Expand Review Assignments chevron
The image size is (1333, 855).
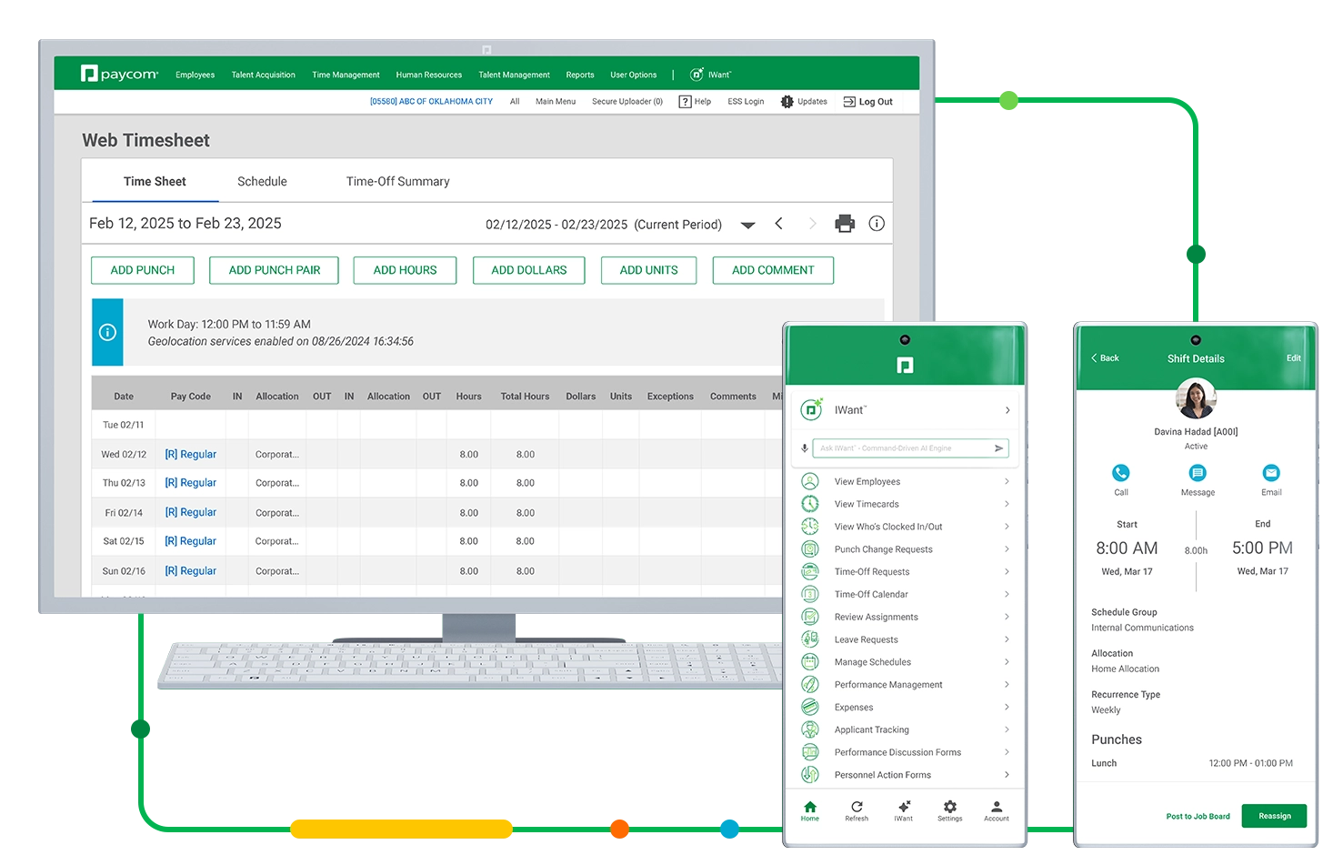pyautogui.click(x=1007, y=617)
